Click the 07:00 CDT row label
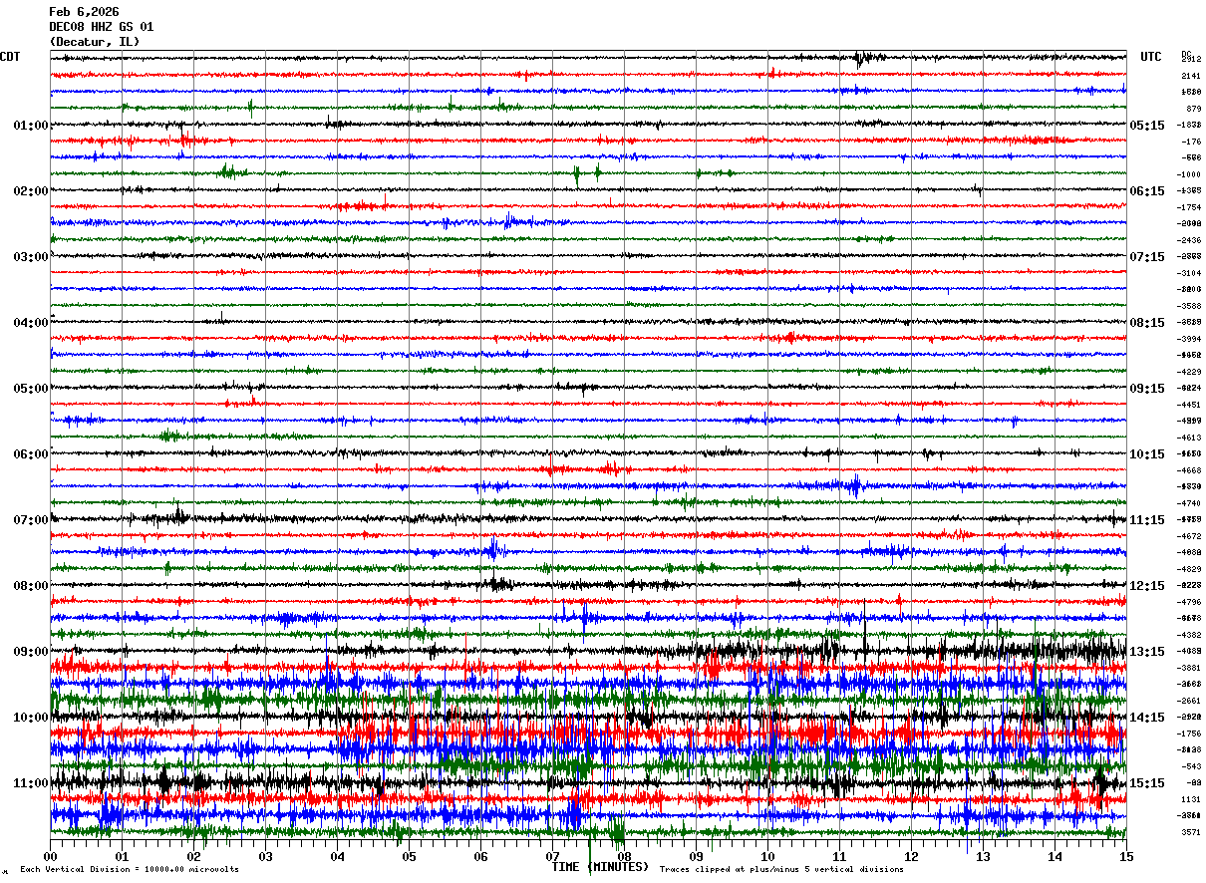The height and width of the screenshot is (883, 1206). (31, 520)
